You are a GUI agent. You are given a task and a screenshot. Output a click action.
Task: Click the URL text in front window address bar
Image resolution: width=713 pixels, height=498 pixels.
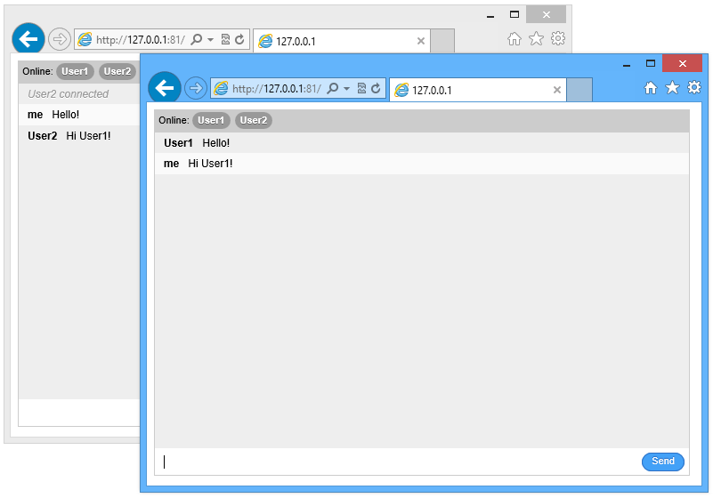(277, 89)
